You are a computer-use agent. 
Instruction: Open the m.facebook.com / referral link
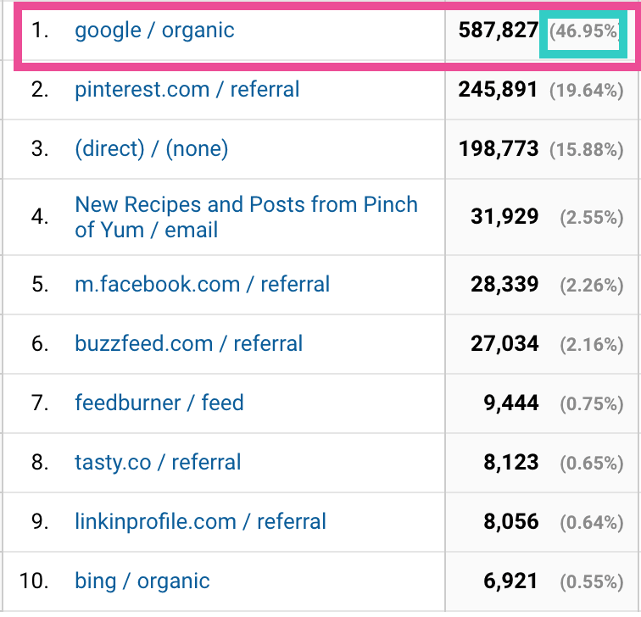202,285
